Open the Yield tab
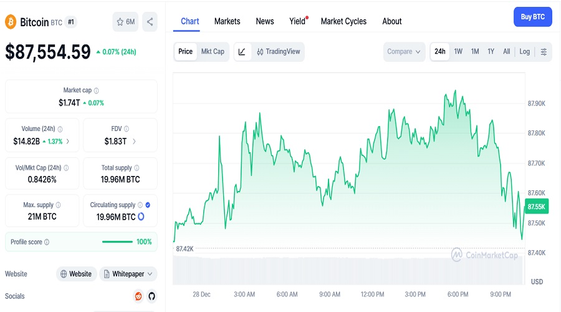This screenshot has height=312, width=561. (x=298, y=21)
